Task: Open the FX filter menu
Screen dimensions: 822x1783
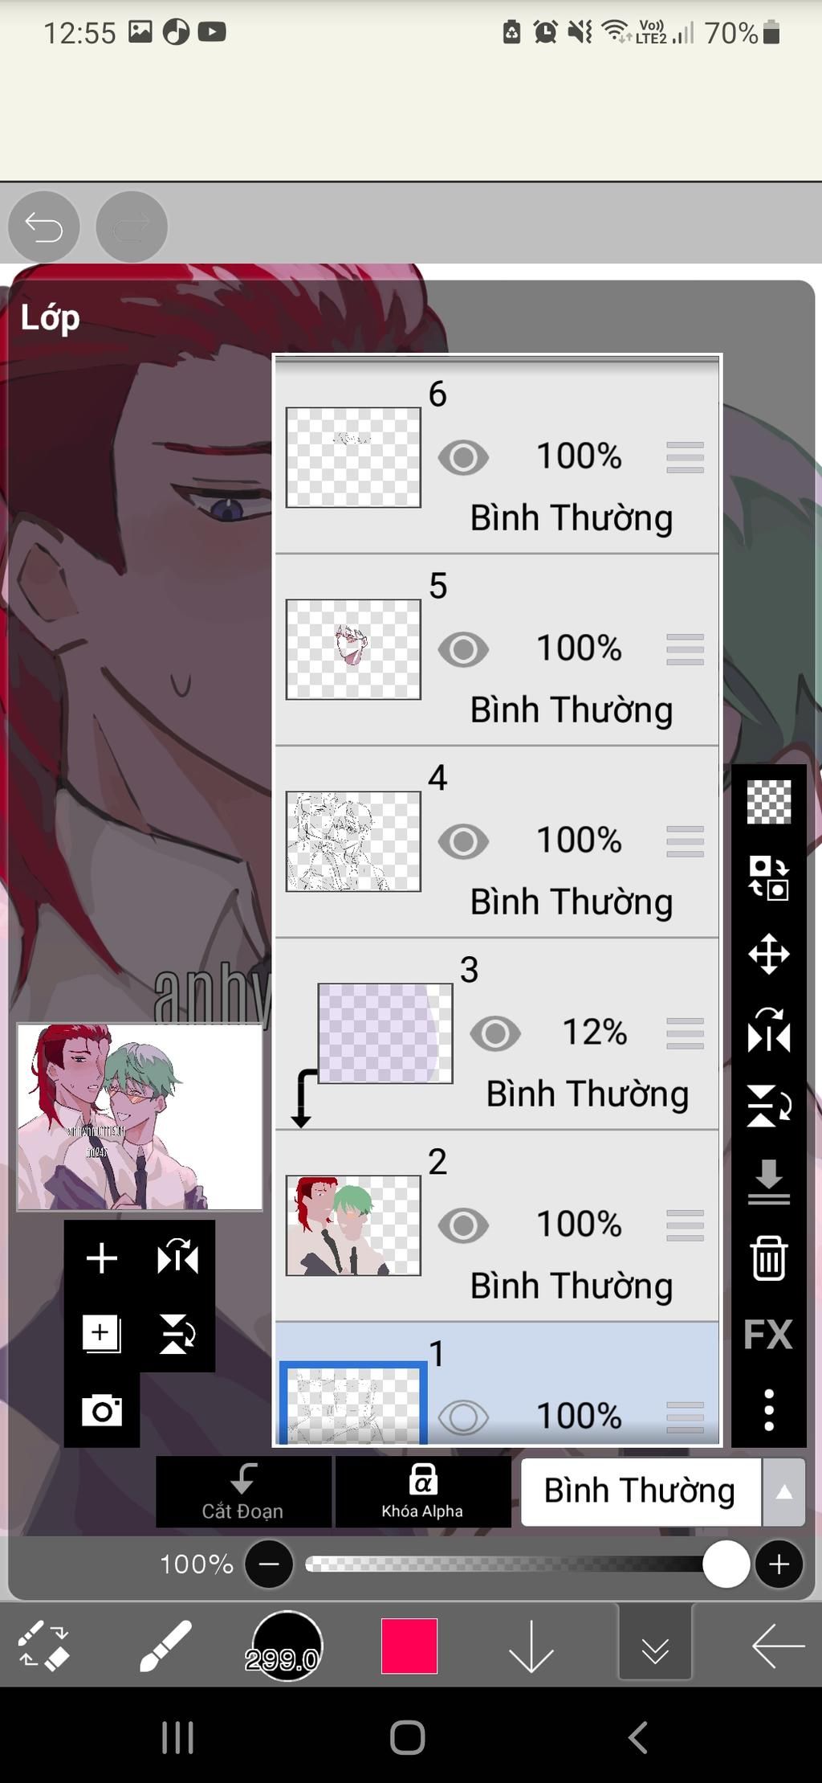Action: 768,1335
